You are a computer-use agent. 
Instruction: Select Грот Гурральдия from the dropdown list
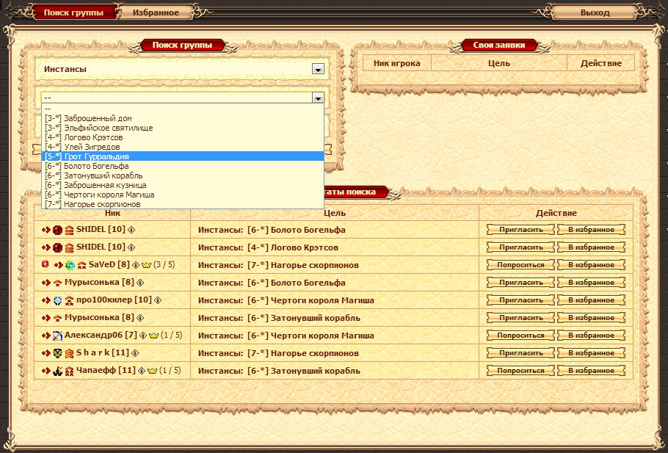click(184, 156)
